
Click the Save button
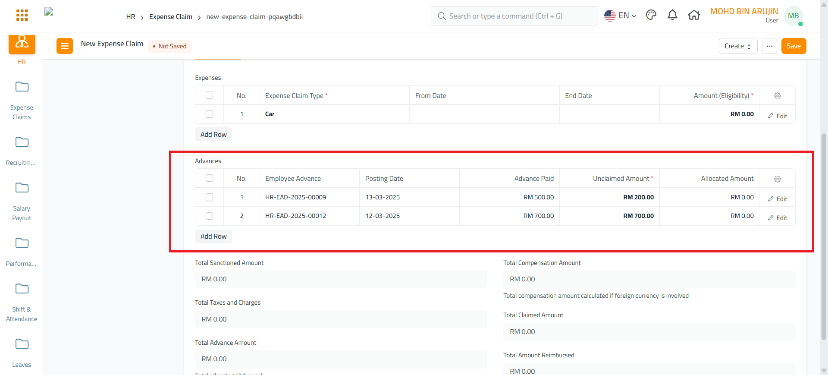click(x=793, y=46)
